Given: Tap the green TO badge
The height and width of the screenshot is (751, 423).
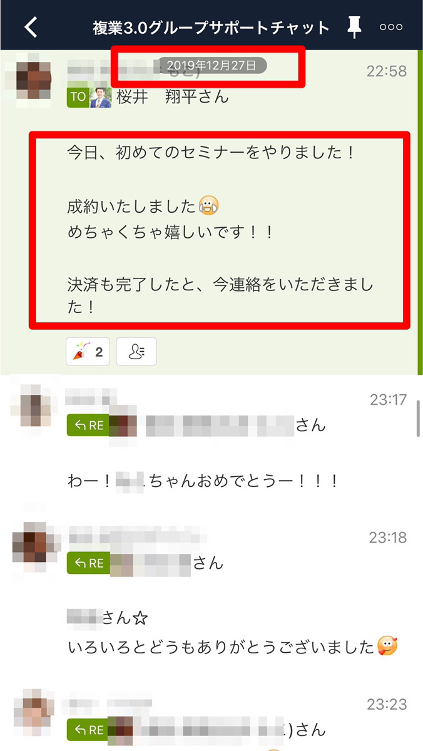Looking at the screenshot, I should 78,98.
